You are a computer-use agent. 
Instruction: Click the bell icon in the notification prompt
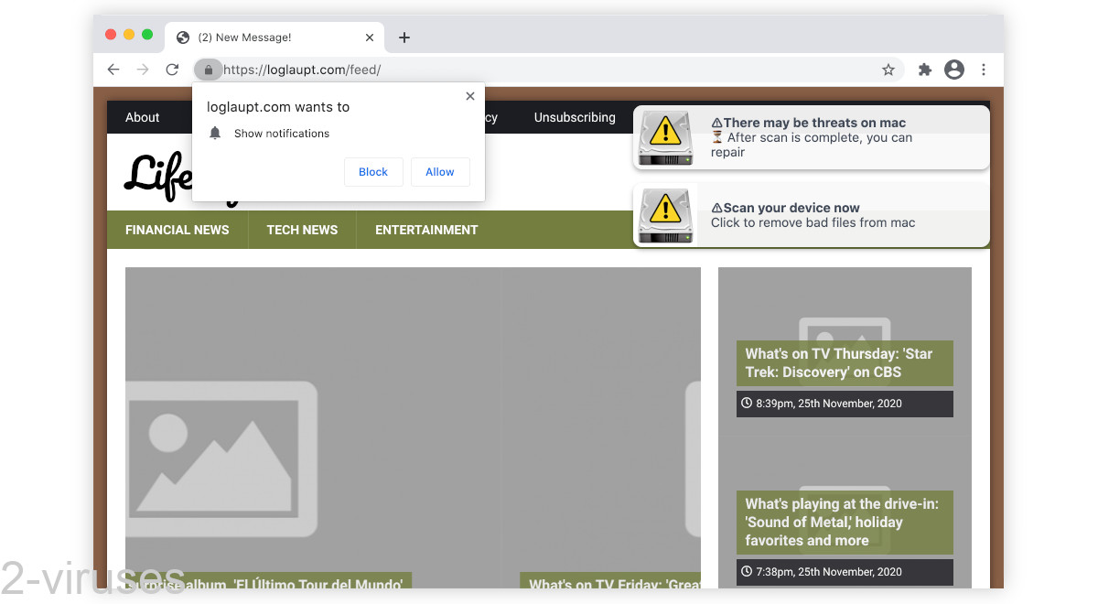215,133
